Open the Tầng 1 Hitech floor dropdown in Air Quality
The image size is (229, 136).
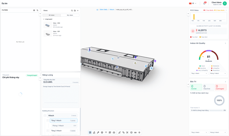tap(199, 73)
